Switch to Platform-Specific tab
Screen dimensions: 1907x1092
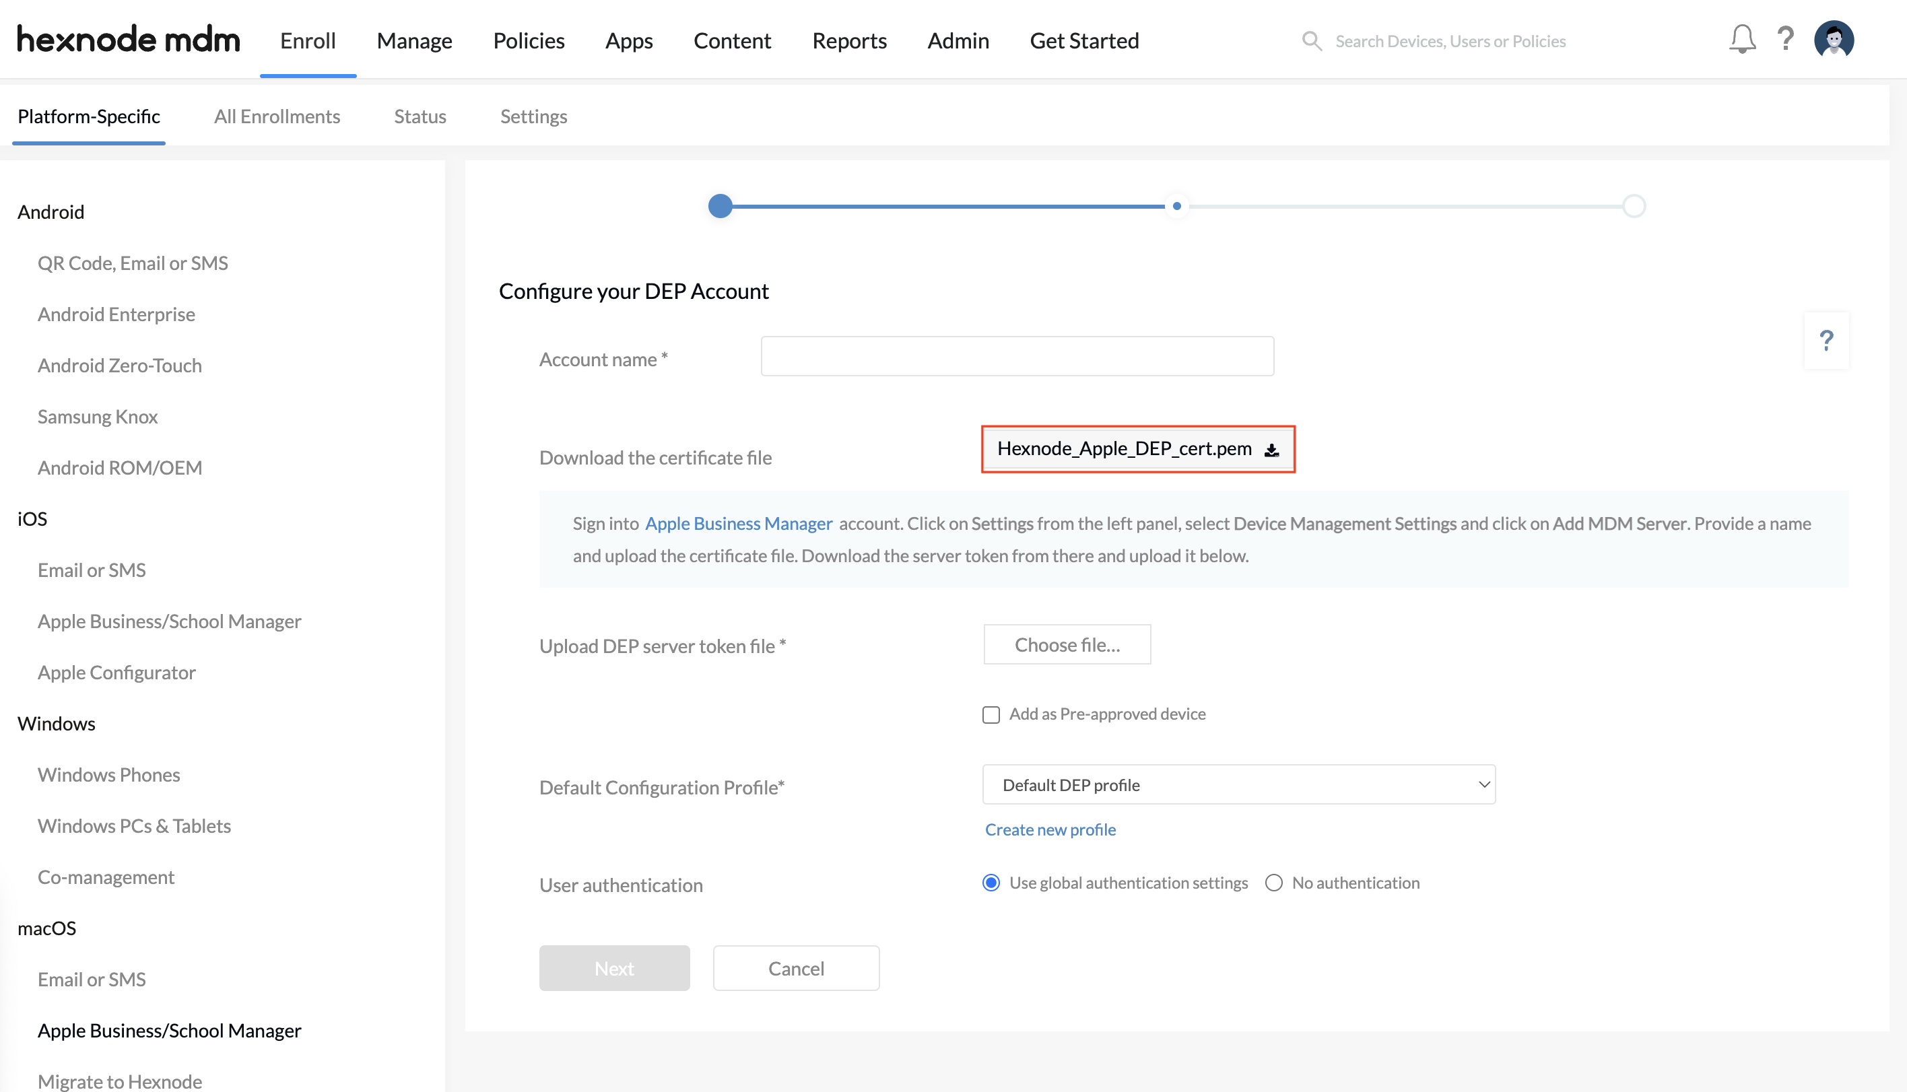click(x=88, y=116)
